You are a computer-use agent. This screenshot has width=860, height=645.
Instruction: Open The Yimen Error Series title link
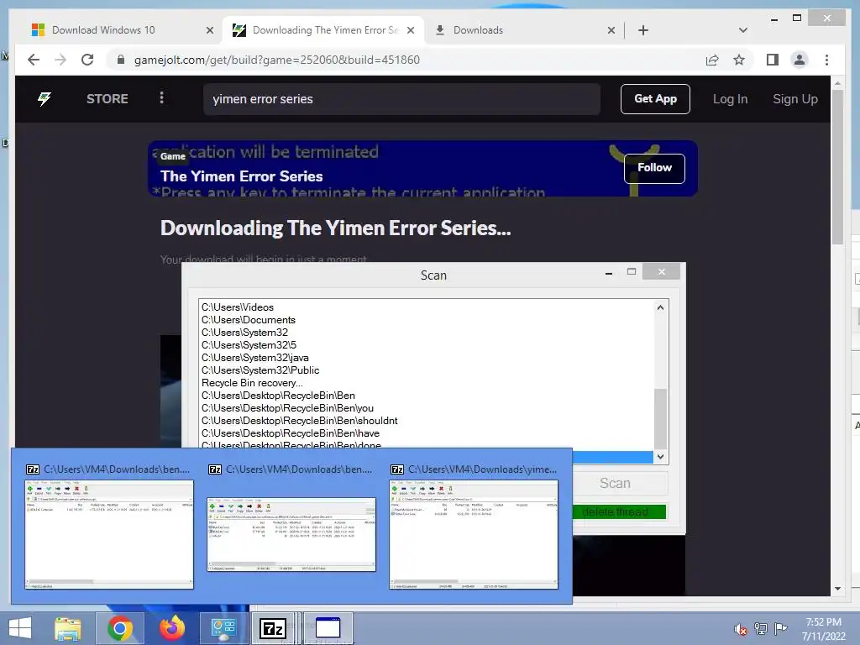241,176
